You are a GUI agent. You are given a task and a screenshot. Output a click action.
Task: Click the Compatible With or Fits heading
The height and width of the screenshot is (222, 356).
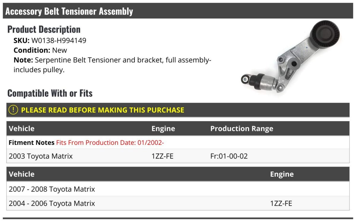[x=50, y=93]
